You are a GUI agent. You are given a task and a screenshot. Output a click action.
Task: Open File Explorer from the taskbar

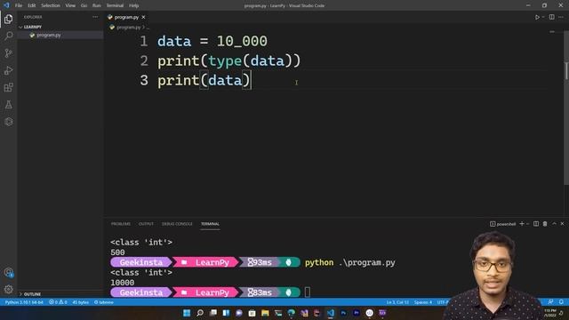pos(265,313)
